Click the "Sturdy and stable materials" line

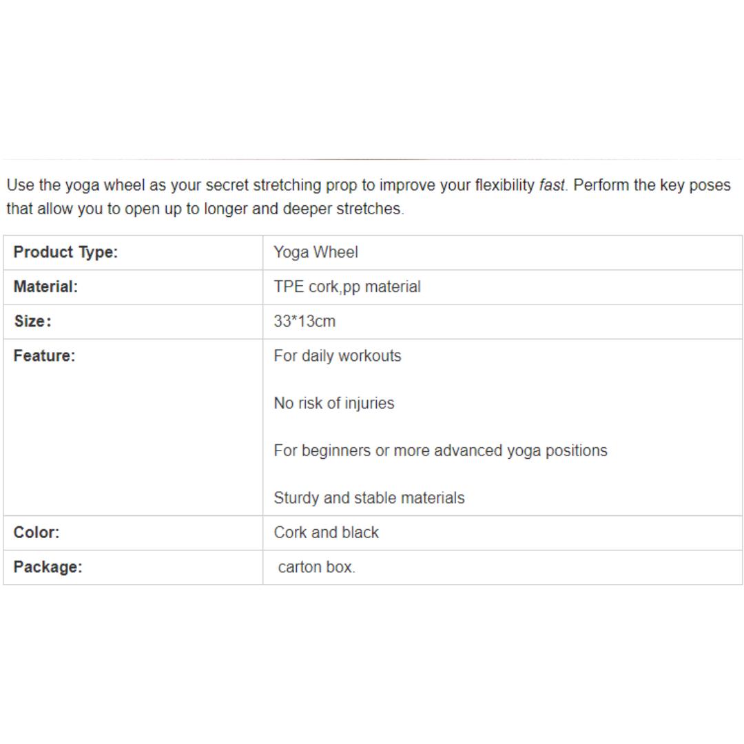[369, 497]
